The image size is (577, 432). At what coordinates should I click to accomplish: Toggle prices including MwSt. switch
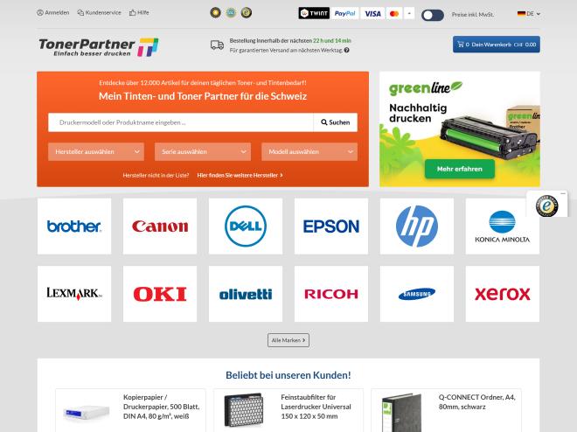pos(433,15)
